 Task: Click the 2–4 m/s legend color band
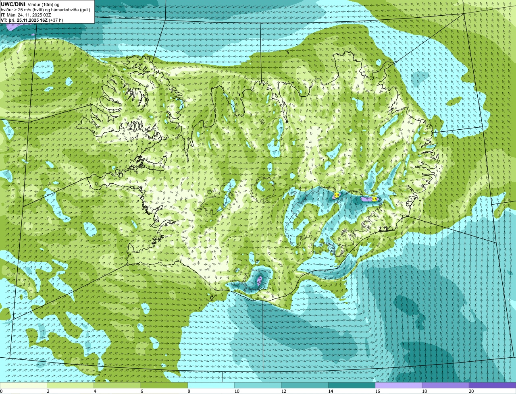71,385
